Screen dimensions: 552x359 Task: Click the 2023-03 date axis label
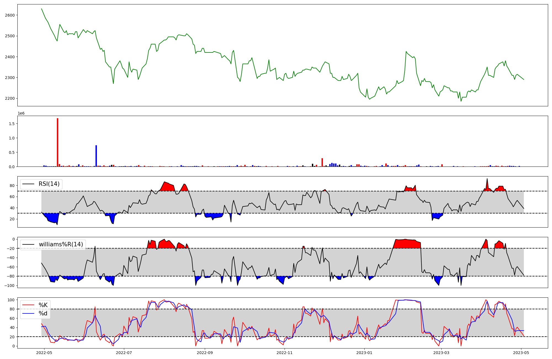pyautogui.click(x=441, y=353)
